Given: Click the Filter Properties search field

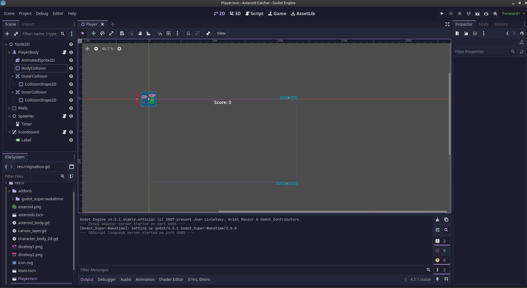Looking at the screenshot, I should point(482,52).
